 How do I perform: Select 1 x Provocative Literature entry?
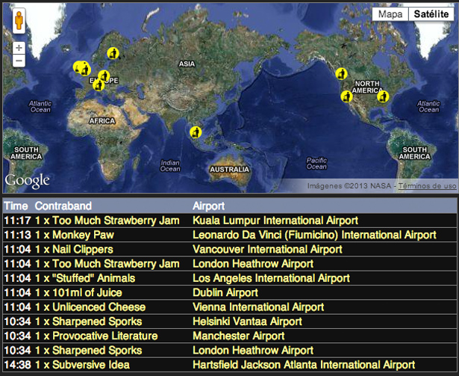pyautogui.click(x=96, y=336)
